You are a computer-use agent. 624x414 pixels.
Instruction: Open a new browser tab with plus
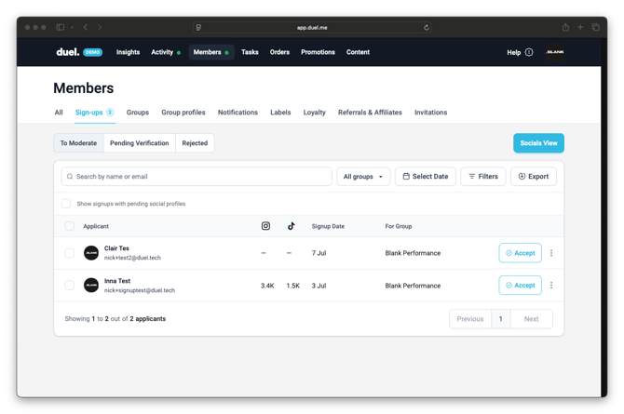580,27
